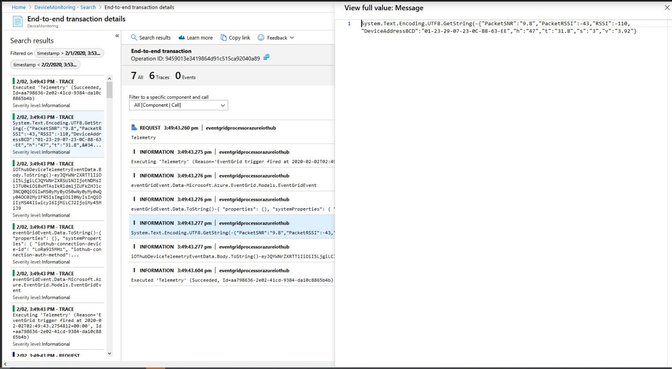Screen dimensions: 672x369
Task: Go to Home in the breadcrumb
Action: pos(19,7)
